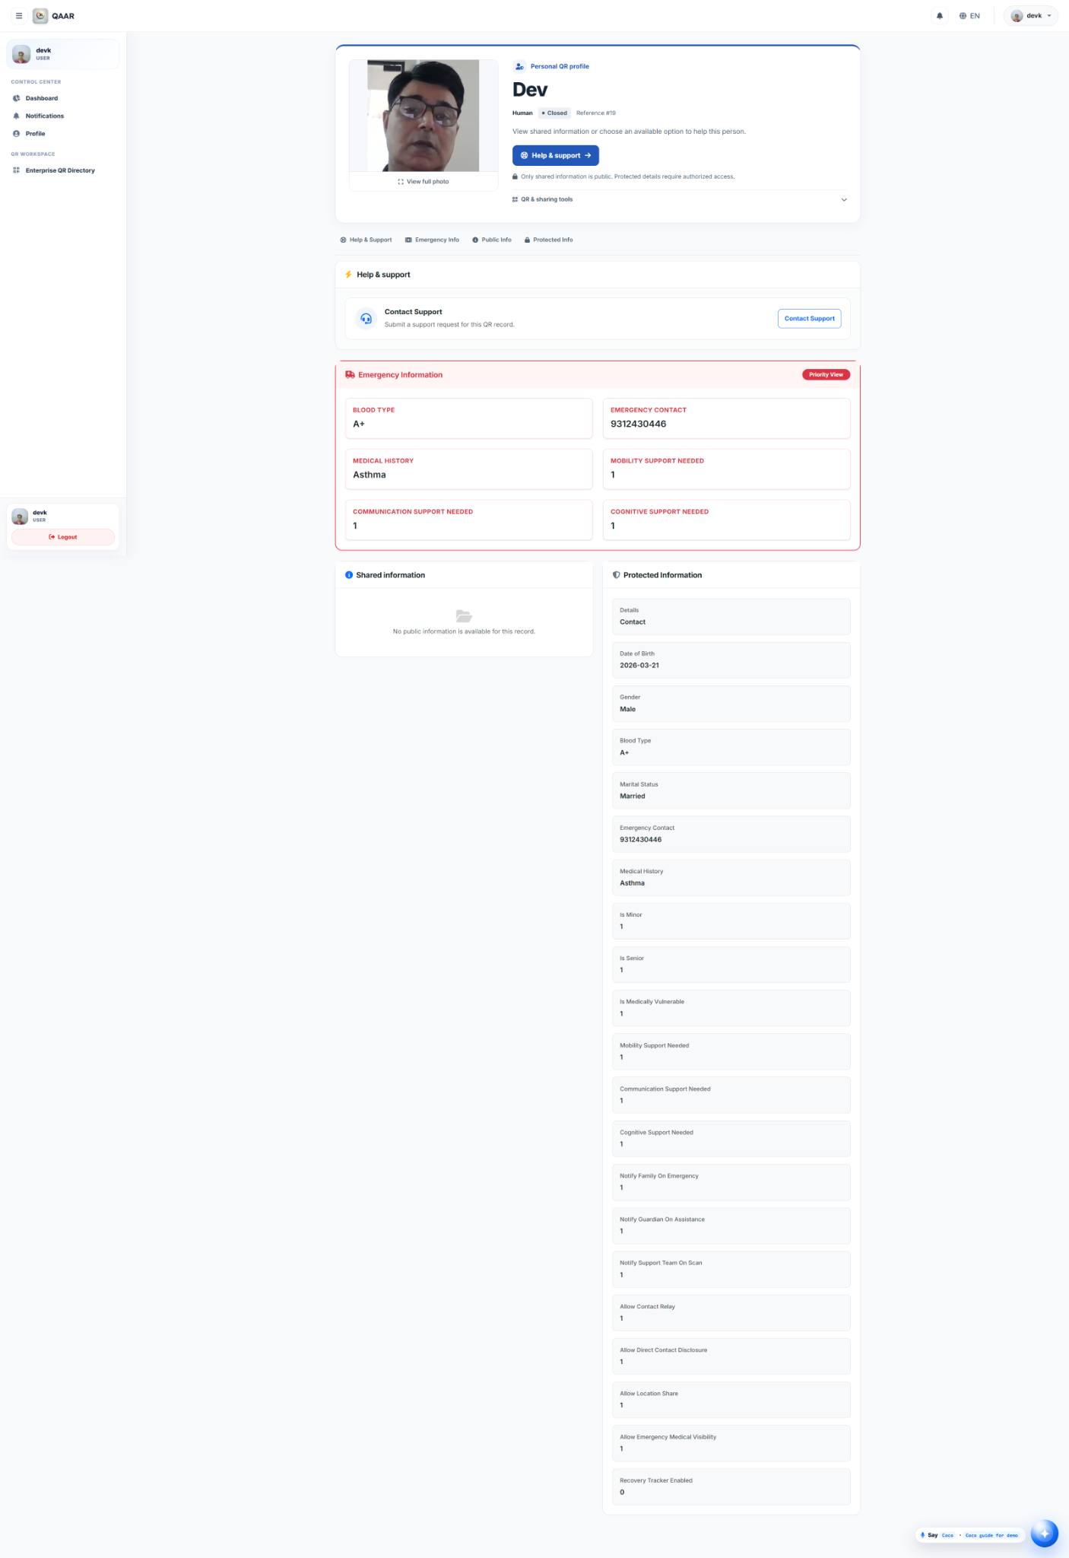The width and height of the screenshot is (1069, 1558).
Task: Click the Notify Support Team On Scan row
Action: (731, 1269)
